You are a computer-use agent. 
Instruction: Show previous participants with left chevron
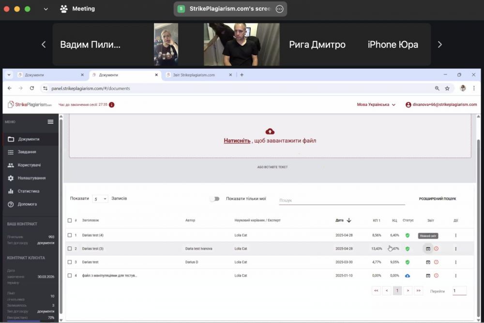pos(44,44)
